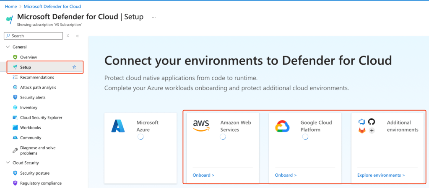Image resolution: width=429 pixels, height=188 pixels.
Task: Click the Inventory cube icon
Action: (x=15, y=107)
